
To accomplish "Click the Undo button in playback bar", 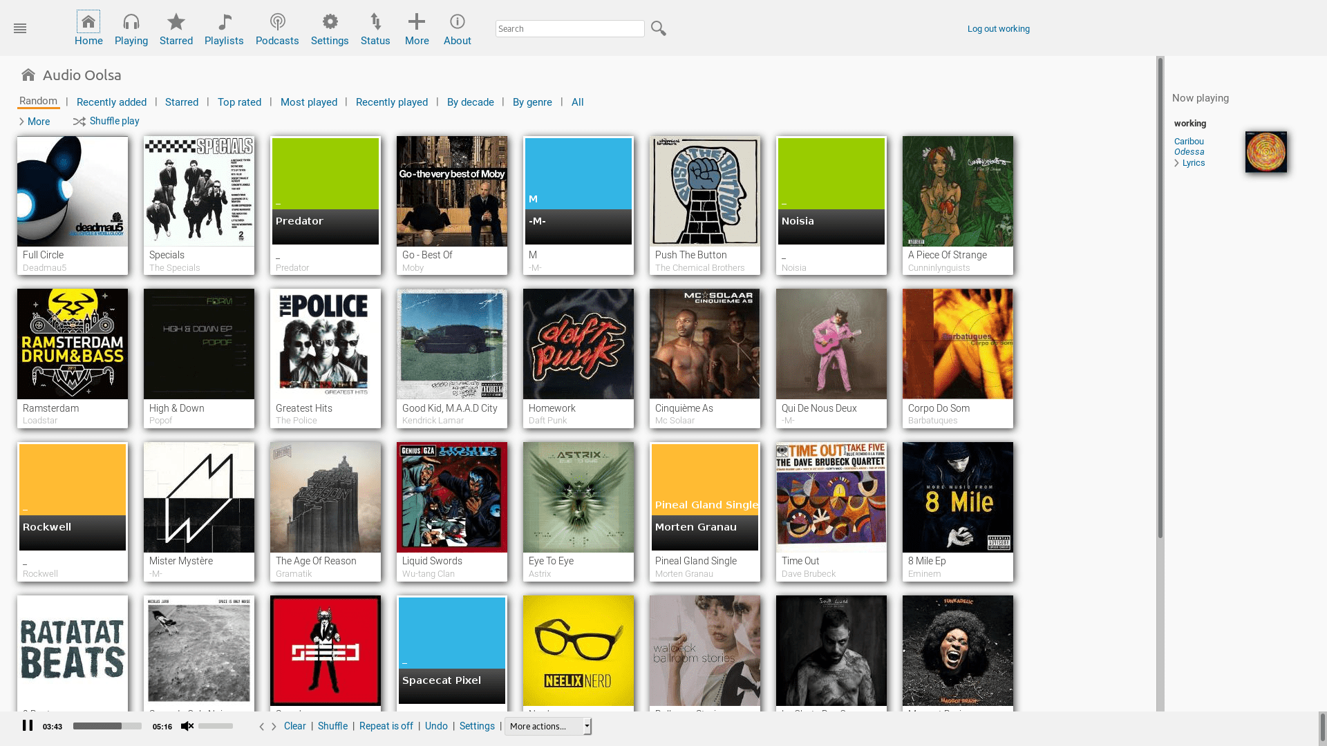I will click(x=437, y=726).
